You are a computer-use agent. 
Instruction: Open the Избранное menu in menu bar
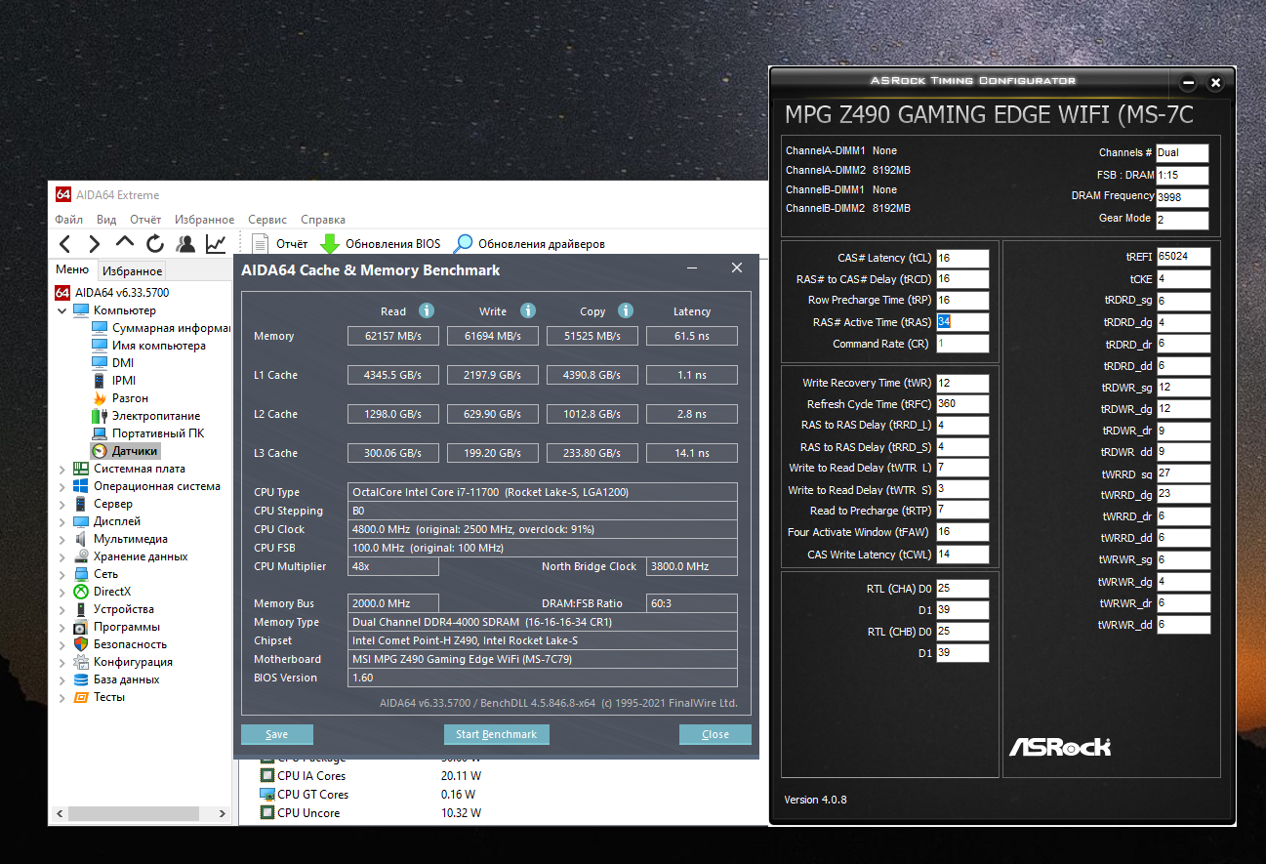[205, 220]
